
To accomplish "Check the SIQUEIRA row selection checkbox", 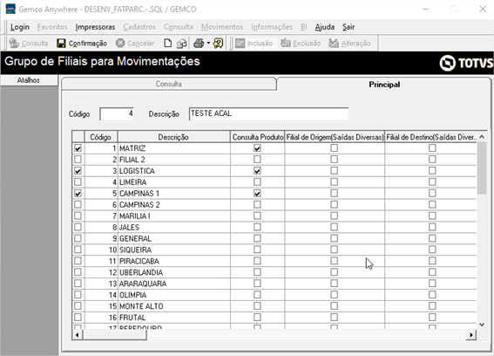I will [78, 250].
